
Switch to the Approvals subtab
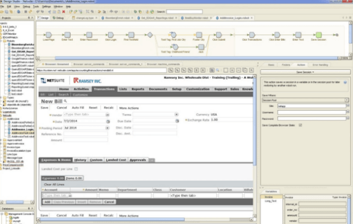(x=138, y=160)
